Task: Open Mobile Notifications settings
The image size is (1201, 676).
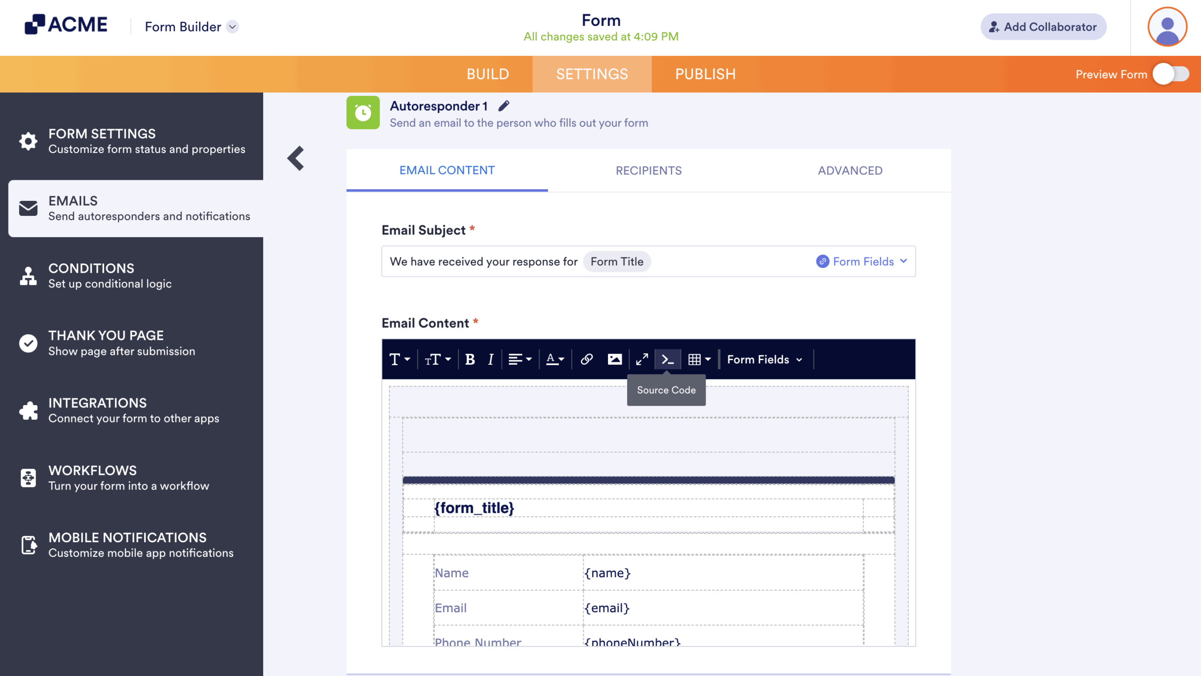Action: tap(135, 545)
